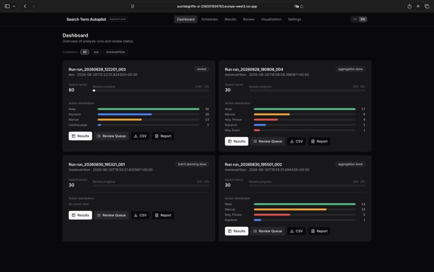The image size is (434, 272).
Task: Click the page settings icon left of URL
Action: click(x=132, y=6)
